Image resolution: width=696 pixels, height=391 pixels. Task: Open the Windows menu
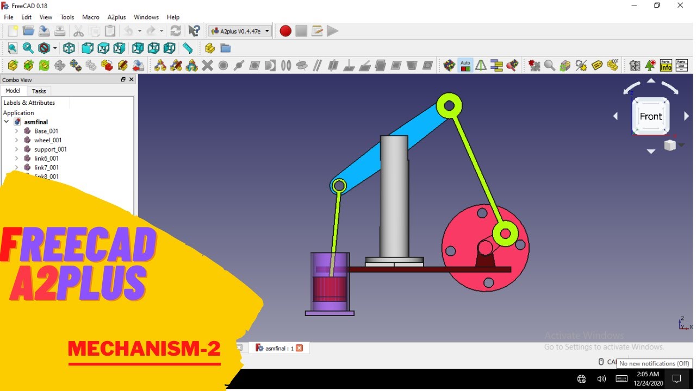[146, 17]
